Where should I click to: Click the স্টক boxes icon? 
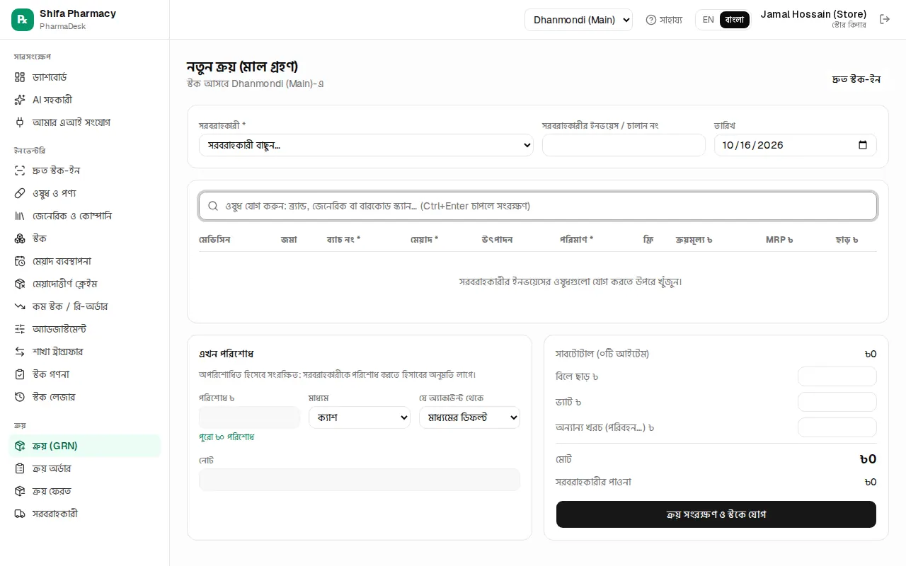[20, 238]
